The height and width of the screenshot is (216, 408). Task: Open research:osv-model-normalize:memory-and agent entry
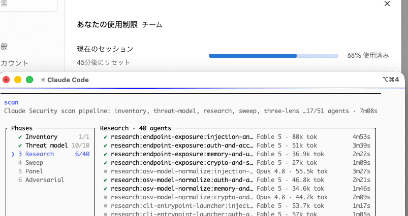coord(237,188)
